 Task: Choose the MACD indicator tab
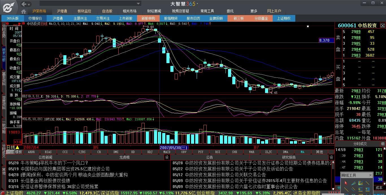pos(167,152)
